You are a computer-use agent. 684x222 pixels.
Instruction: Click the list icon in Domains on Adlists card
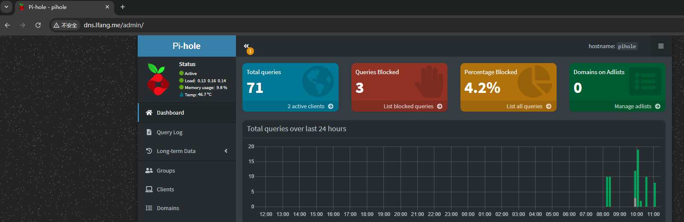(x=645, y=81)
